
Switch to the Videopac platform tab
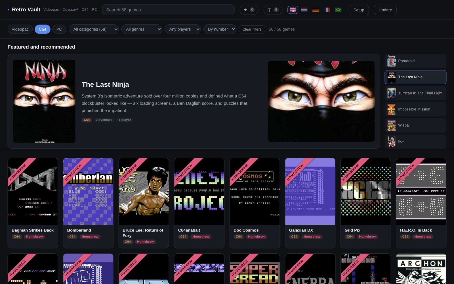[x=20, y=29]
